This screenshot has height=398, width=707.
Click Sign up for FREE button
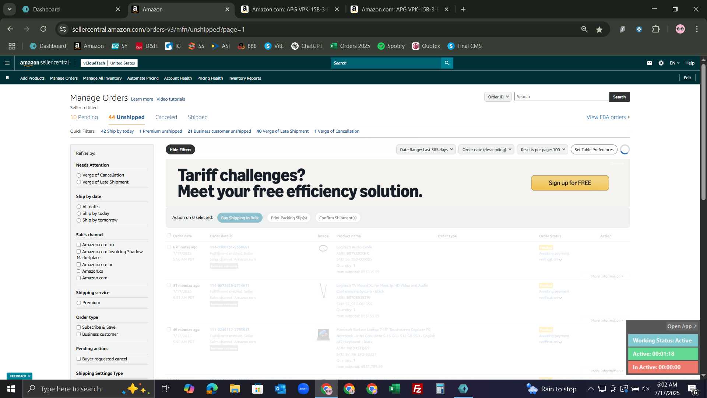[570, 183]
